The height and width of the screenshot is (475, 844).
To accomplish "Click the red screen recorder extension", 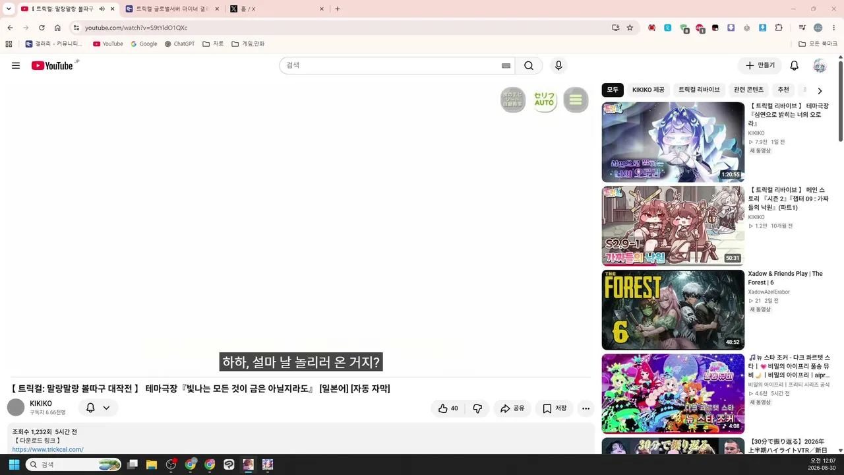I will (x=652, y=28).
